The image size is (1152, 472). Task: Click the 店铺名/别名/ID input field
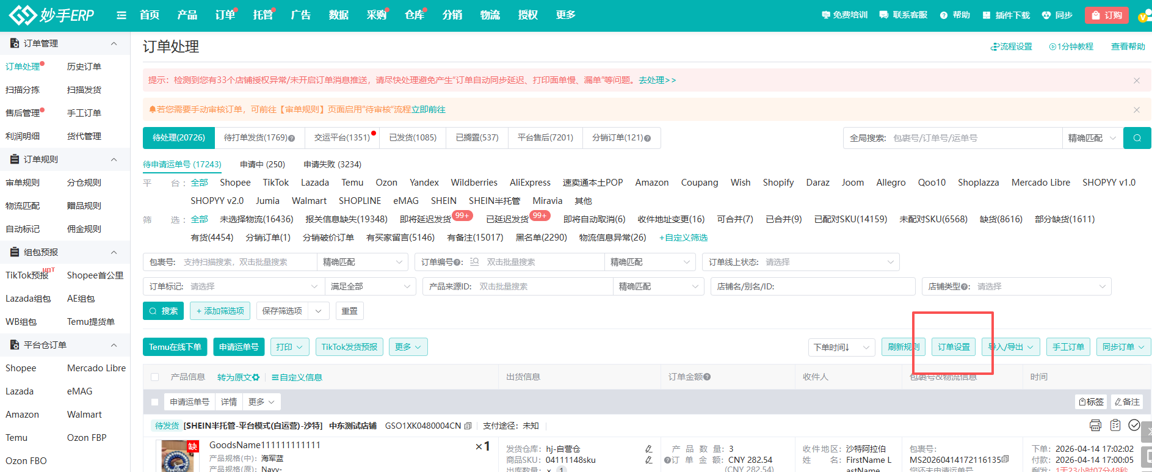[x=813, y=286]
